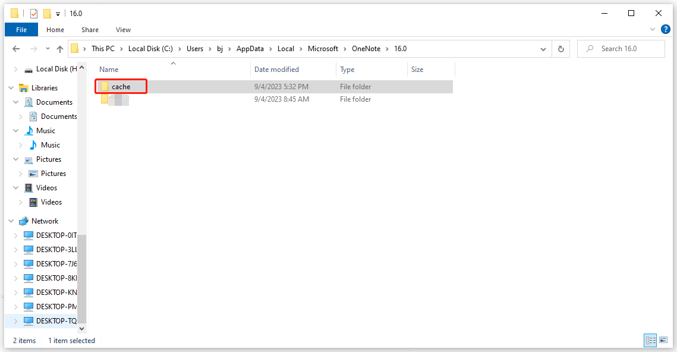Screen dimensions: 677x352
Task: Select Local Disk (H:) in navigation pane
Action: [56, 69]
